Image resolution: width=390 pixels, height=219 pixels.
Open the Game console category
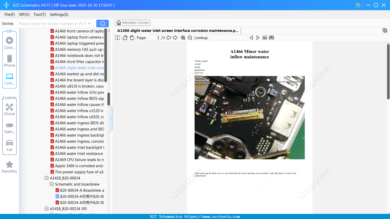[x=9, y=128]
